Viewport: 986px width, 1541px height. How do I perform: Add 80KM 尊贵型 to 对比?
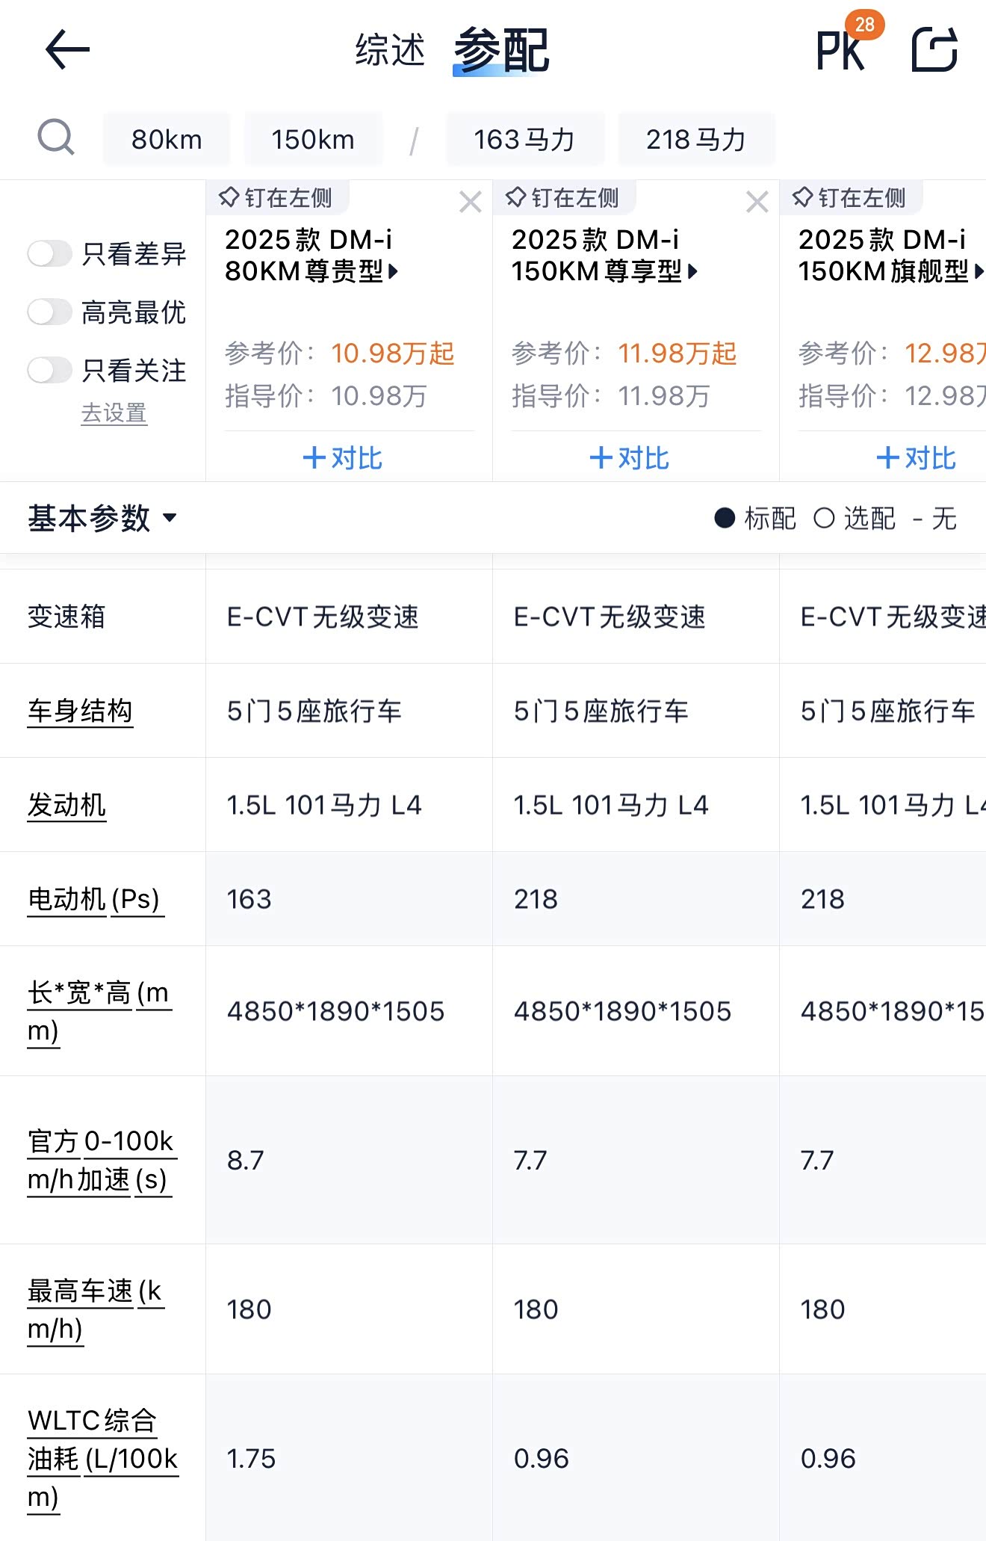[x=343, y=458]
